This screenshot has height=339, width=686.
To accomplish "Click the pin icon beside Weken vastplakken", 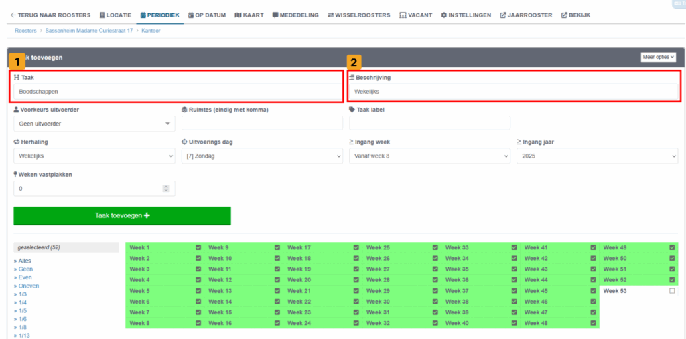I will (x=16, y=174).
